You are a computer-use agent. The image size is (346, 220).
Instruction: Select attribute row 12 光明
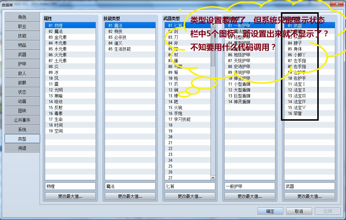click(x=70, y=90)
